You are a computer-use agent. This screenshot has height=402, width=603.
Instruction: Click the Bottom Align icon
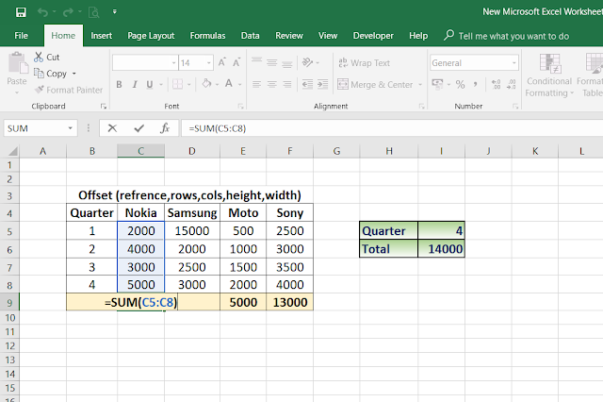click(286, 63)
